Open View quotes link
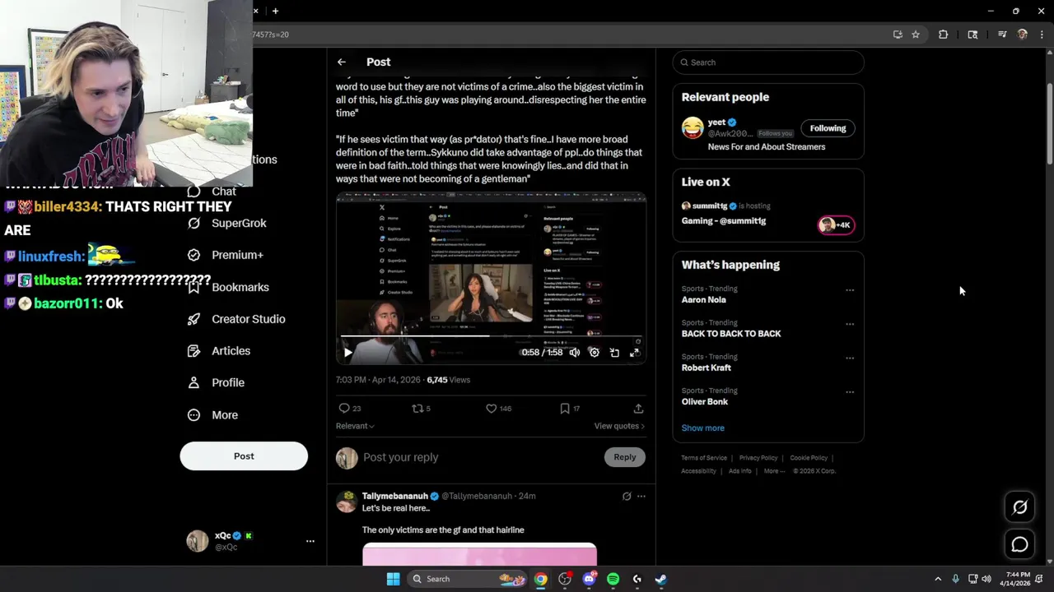The image size is (1054, 592). click(x=619, y=426)
